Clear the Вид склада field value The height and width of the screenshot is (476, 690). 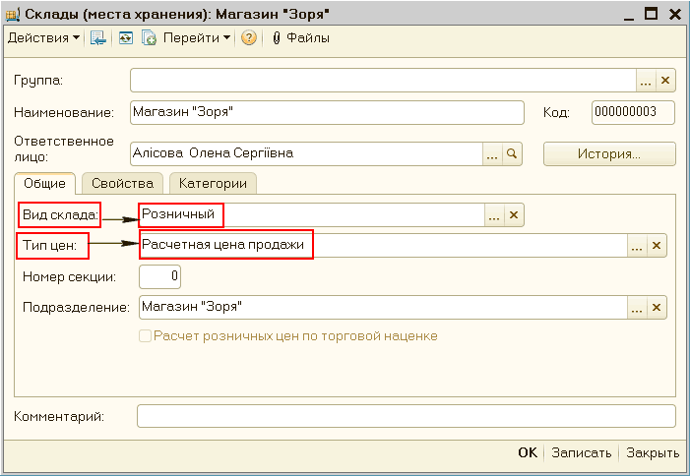click(514, 215)
